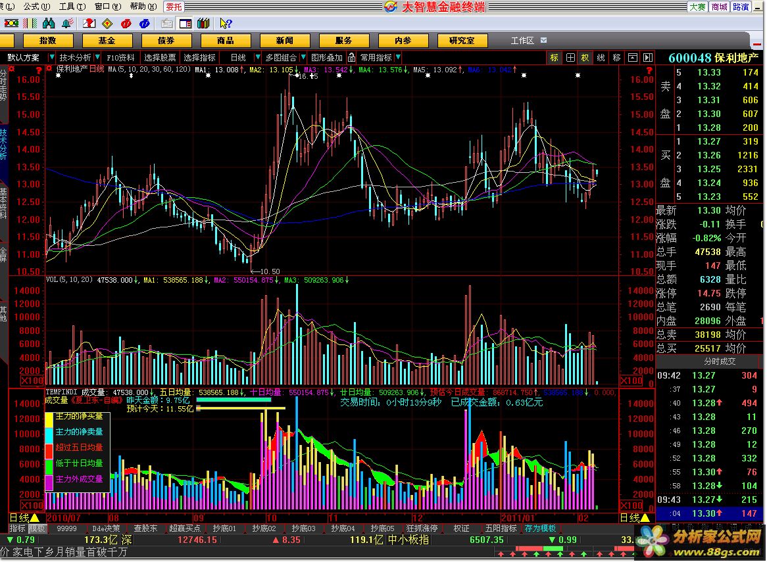Screen dimensions: 767x562
Task: Click the application logo in title bar
Action: tap(390, 7)
